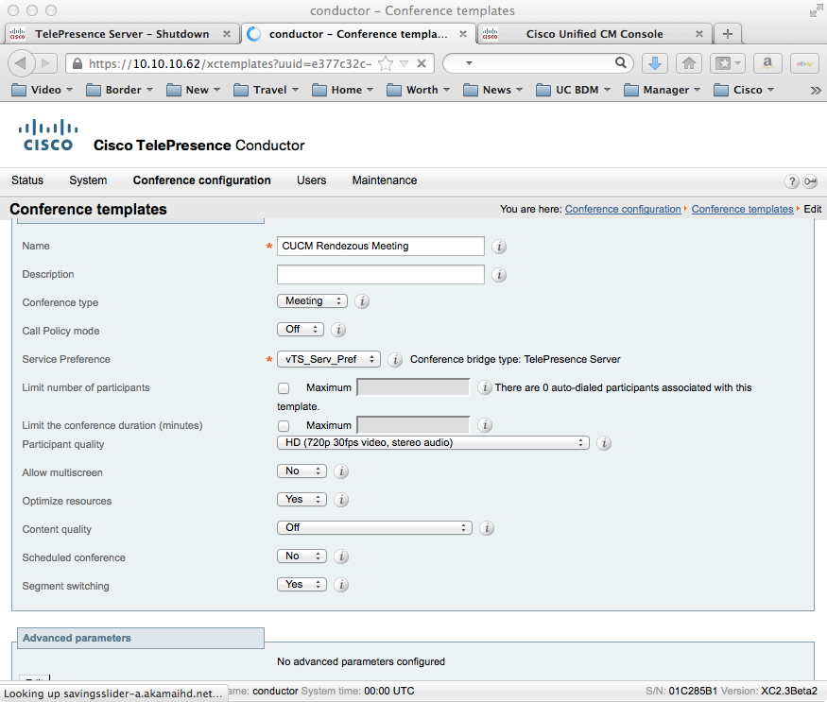
Task: Go to browser home page icon
Action: tap(689, 63)
